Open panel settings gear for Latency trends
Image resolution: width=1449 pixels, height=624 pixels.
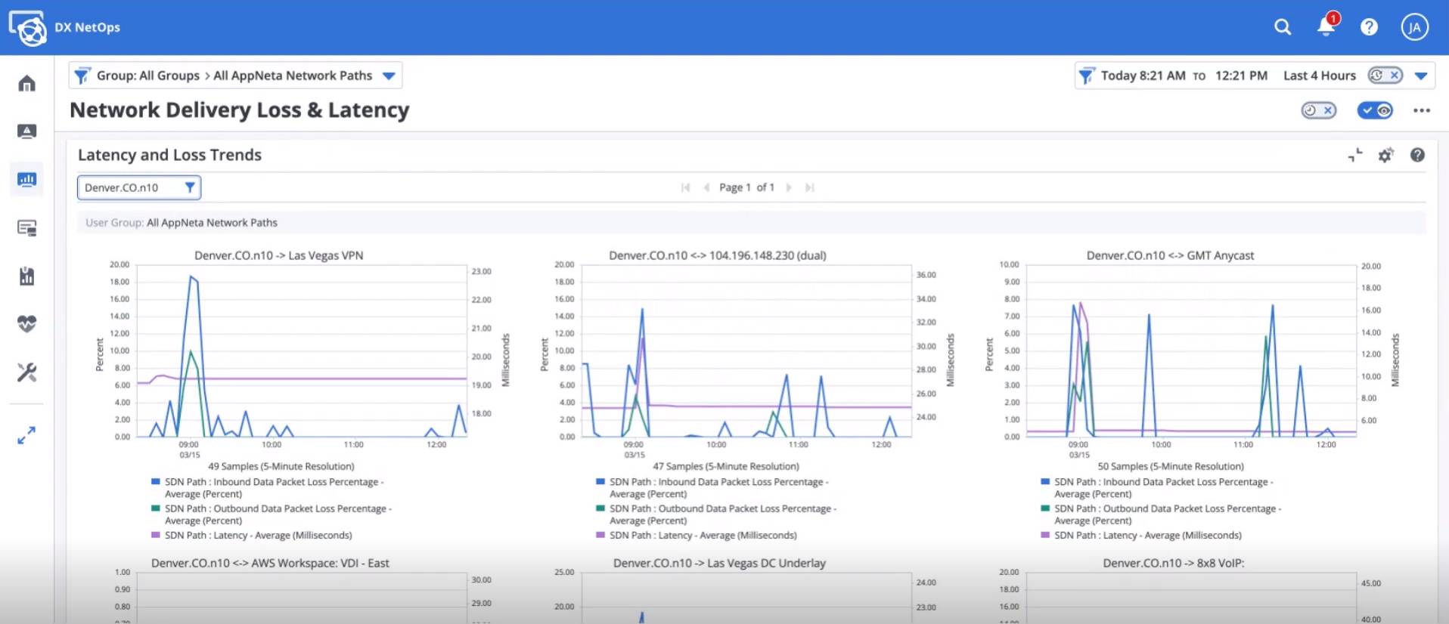tap(1385, 156)
